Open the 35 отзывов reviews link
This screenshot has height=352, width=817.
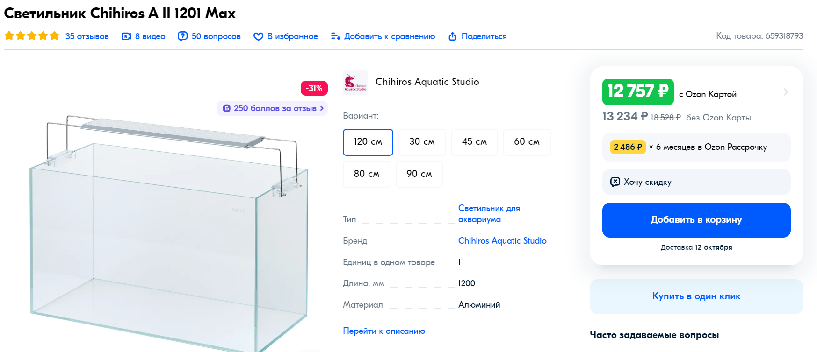tap(87, 36)
